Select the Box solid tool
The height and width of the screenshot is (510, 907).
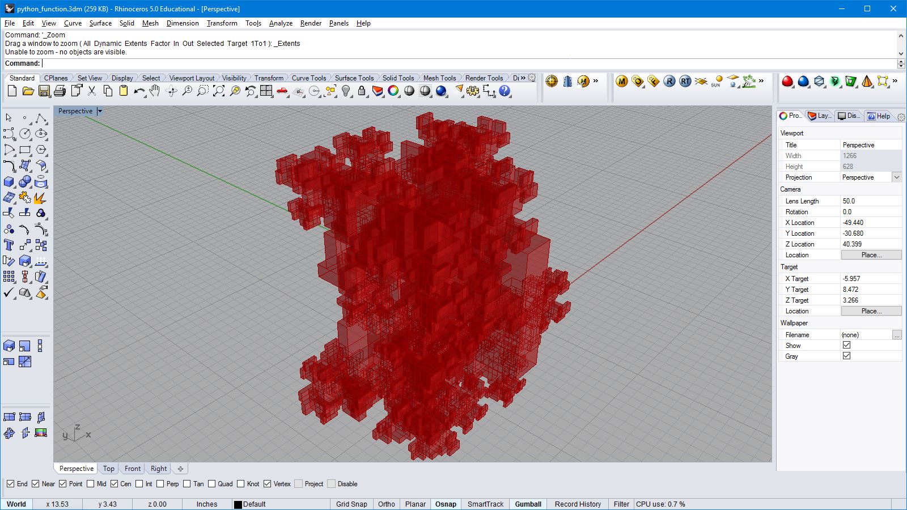[x=9, y=182]
